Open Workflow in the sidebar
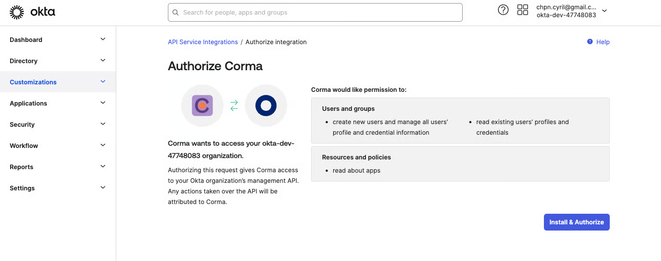This screenshot has width=661, height=261. click(x=24, y=146)
